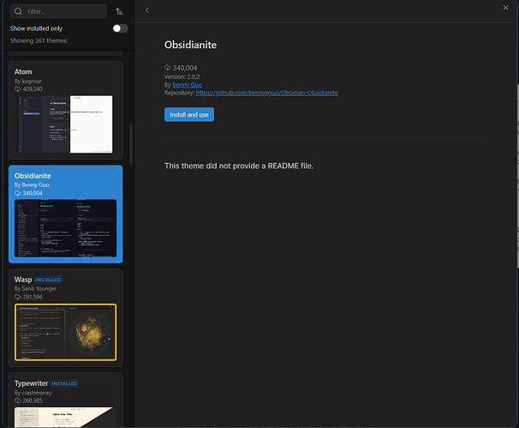The width and height of the screenshot is (519, 428).
Task: Click the theme list scrollbar
Action: pyautogui.click(x=131, y=144)
